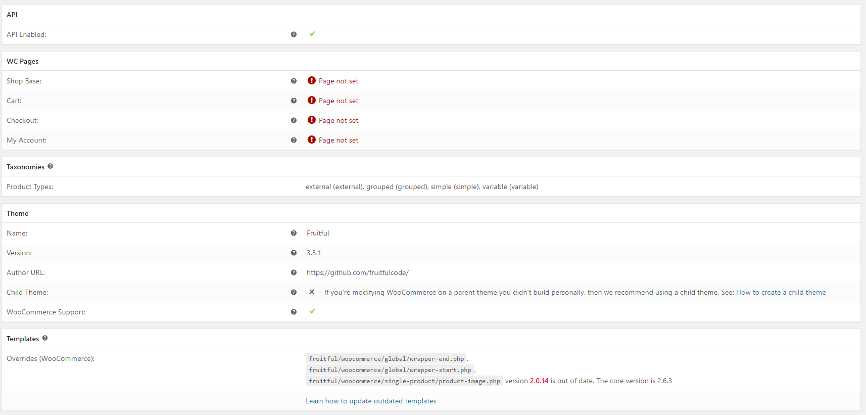The width and height of the screenshot is (866, 415).
Task: Click the help icon beside API Enabled
Action: click(x=294, y=34)
